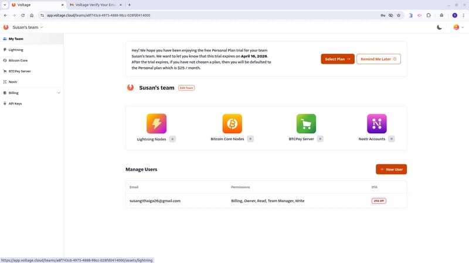
Task: Click the Select Plan button
Action: click(337, 59)
